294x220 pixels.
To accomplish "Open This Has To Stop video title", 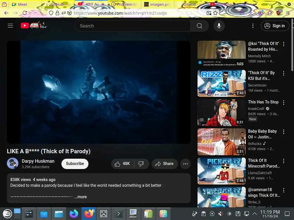I will 263,102.
